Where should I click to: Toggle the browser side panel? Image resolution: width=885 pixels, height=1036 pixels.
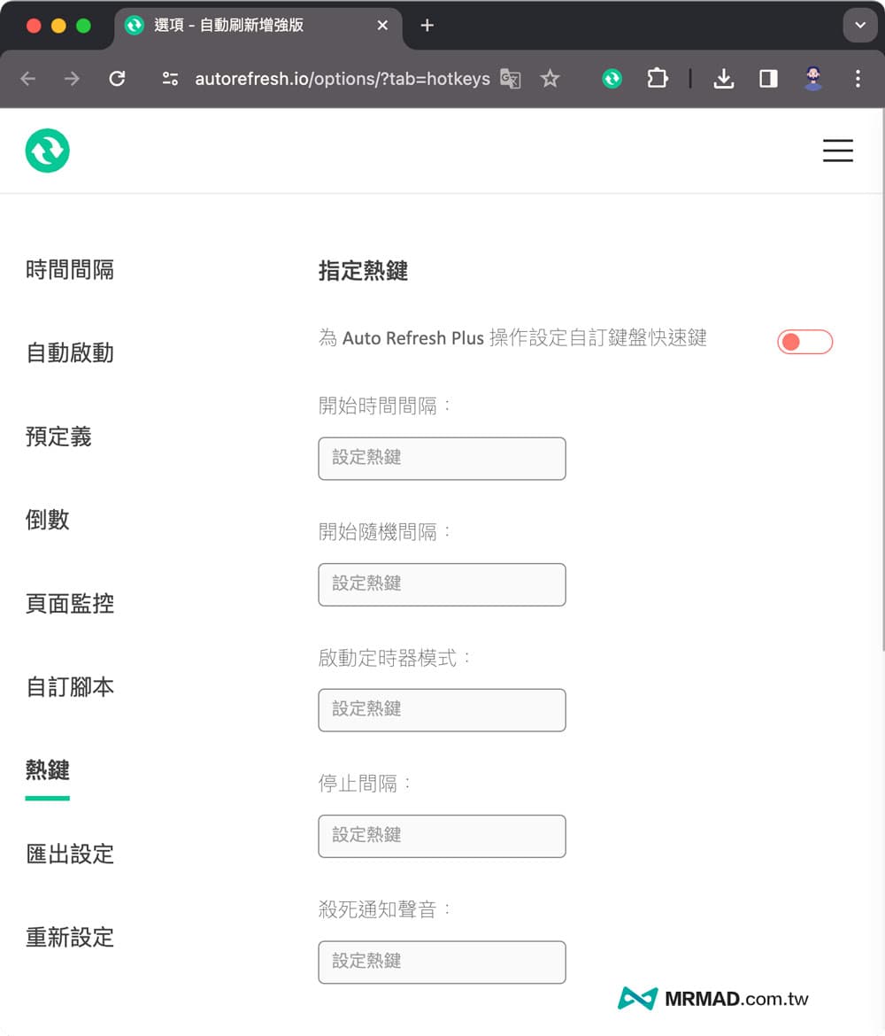pos(768,80)
